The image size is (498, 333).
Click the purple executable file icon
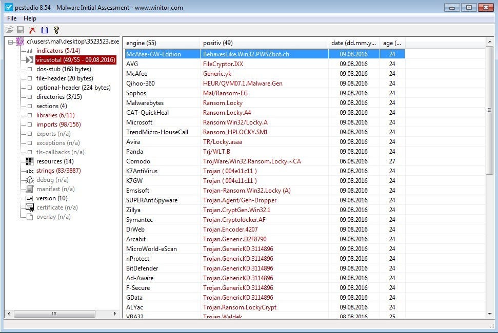click(20, 41)
